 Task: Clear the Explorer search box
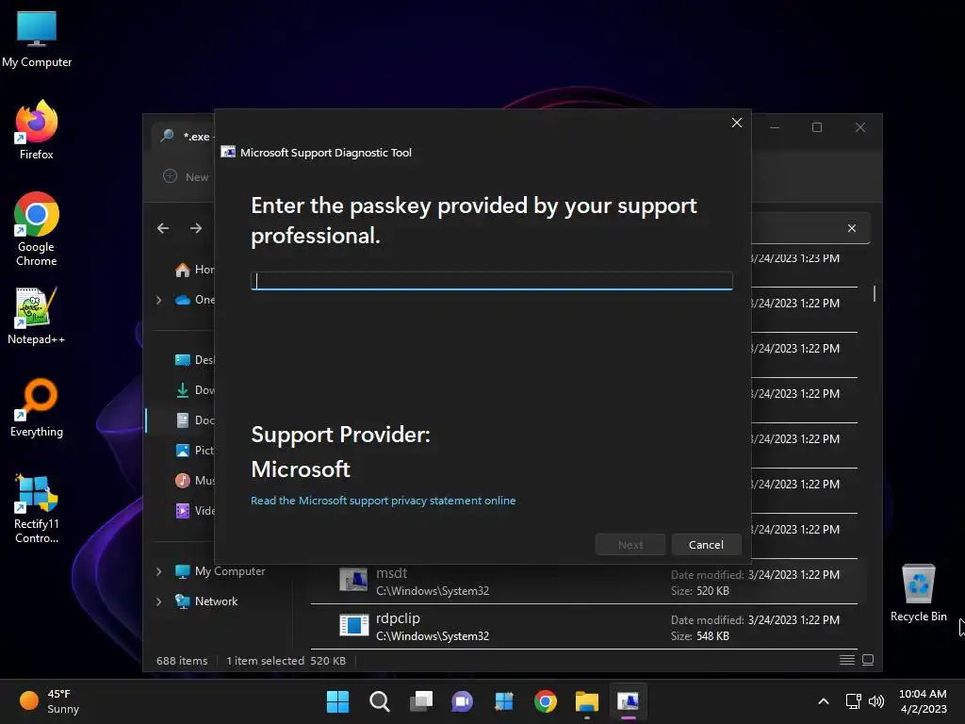pyautogui.click(x=852, y=228)
